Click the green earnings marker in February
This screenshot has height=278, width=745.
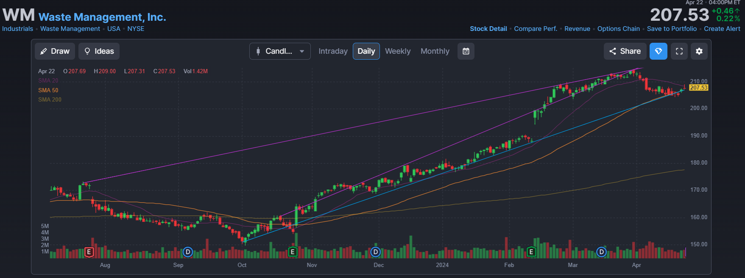click(x=531, y=252)
